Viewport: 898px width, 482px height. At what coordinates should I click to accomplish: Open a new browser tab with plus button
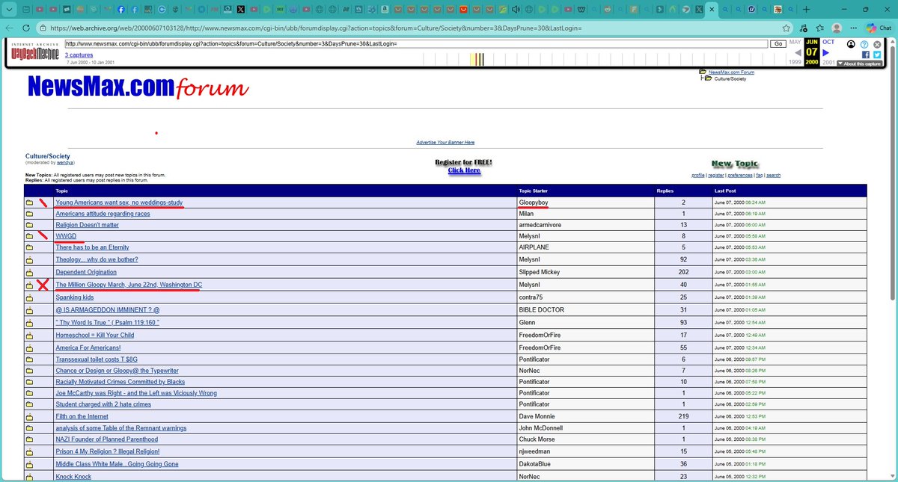806,9
